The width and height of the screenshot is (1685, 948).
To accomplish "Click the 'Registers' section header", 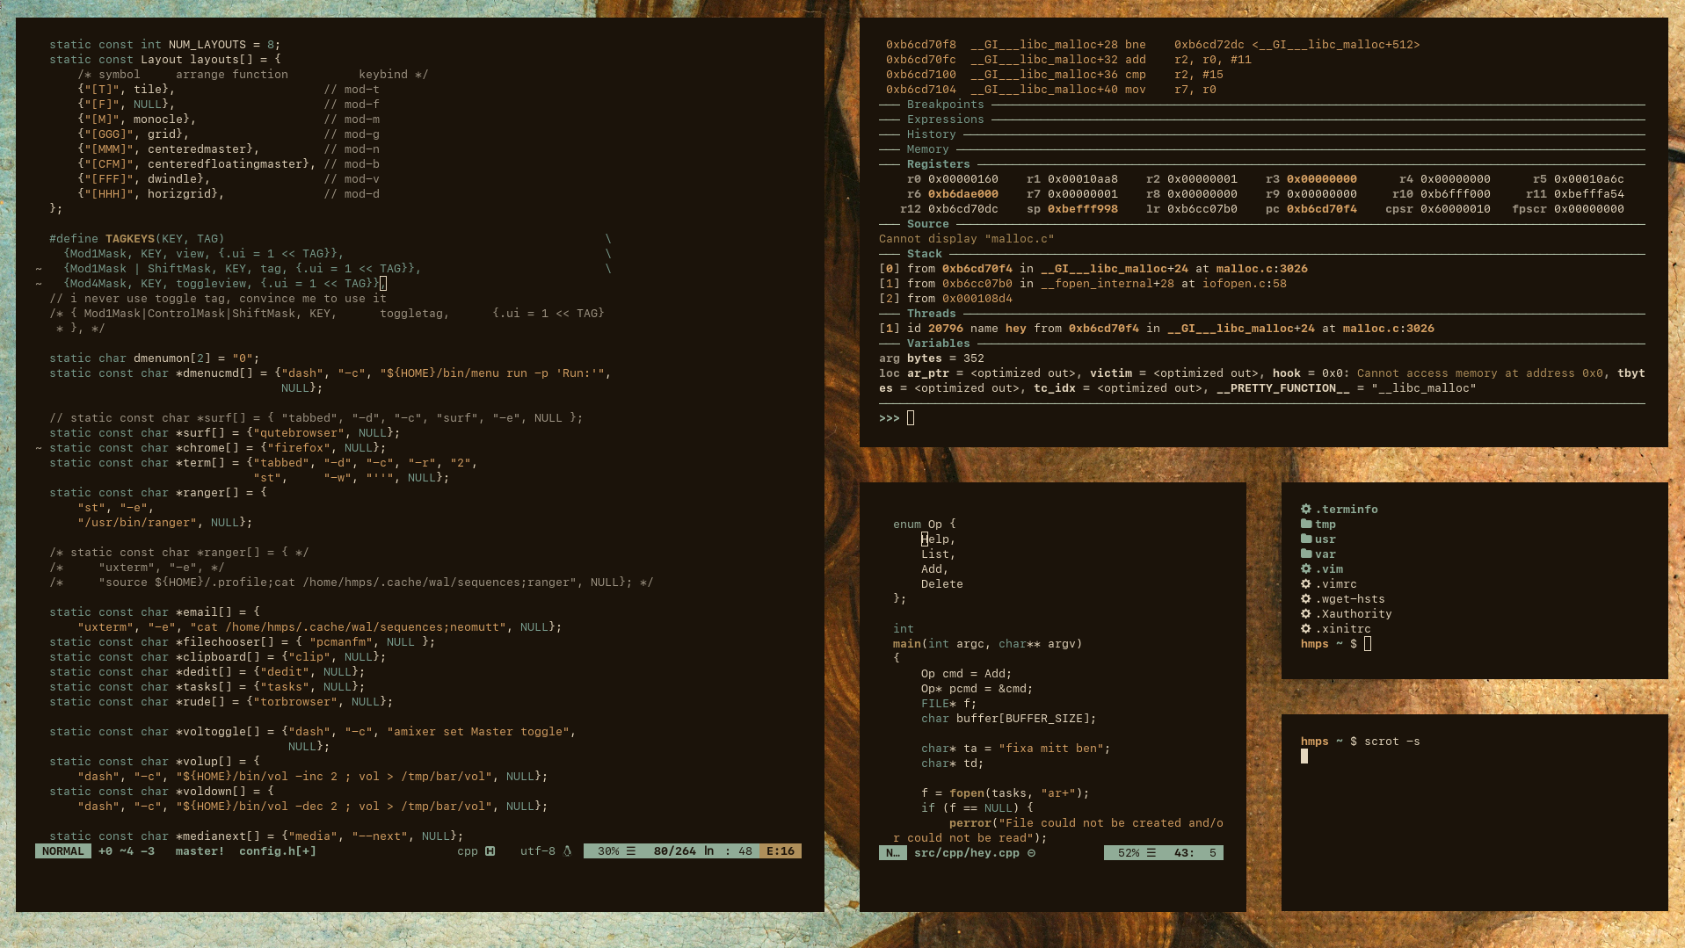I will 938,163.
